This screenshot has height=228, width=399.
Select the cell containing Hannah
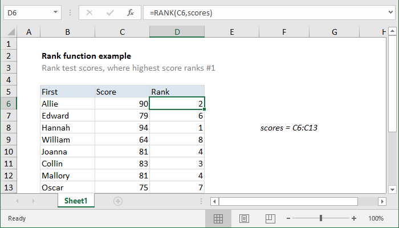tap(67, 128)
